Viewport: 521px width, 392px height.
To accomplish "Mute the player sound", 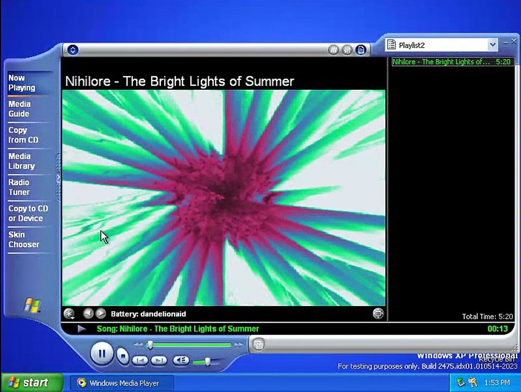I will (181, 360).
